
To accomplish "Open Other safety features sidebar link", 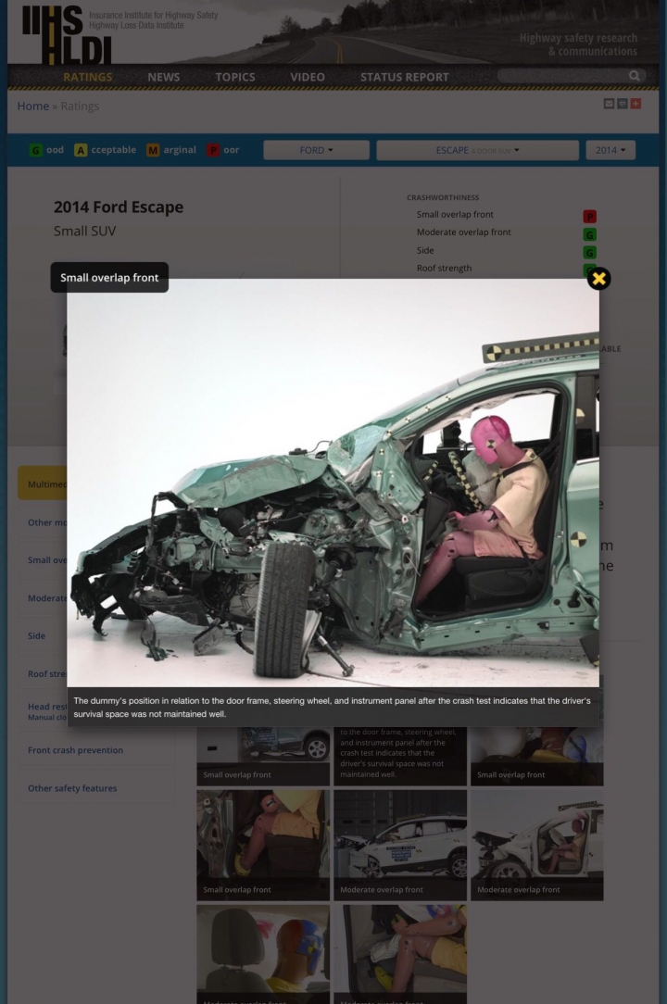I will 72,788.
